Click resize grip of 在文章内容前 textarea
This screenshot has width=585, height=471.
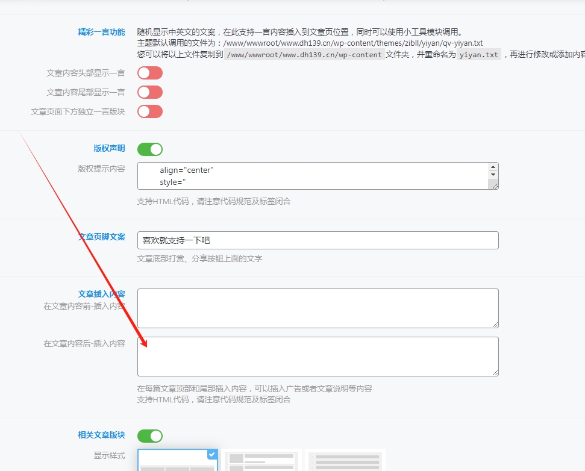click(495, 325)
